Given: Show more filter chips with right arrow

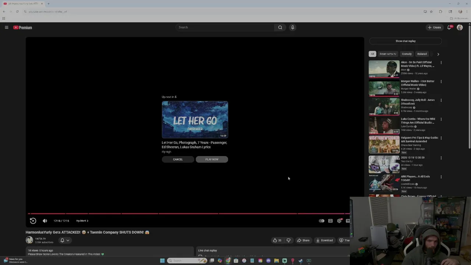Looking at the screenshot, I should 438,54.
